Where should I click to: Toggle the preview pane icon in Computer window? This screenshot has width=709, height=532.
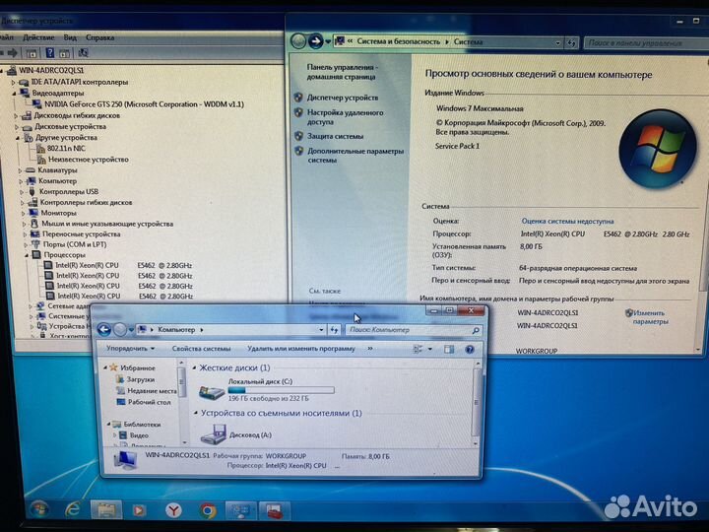(x=449, y=349)
